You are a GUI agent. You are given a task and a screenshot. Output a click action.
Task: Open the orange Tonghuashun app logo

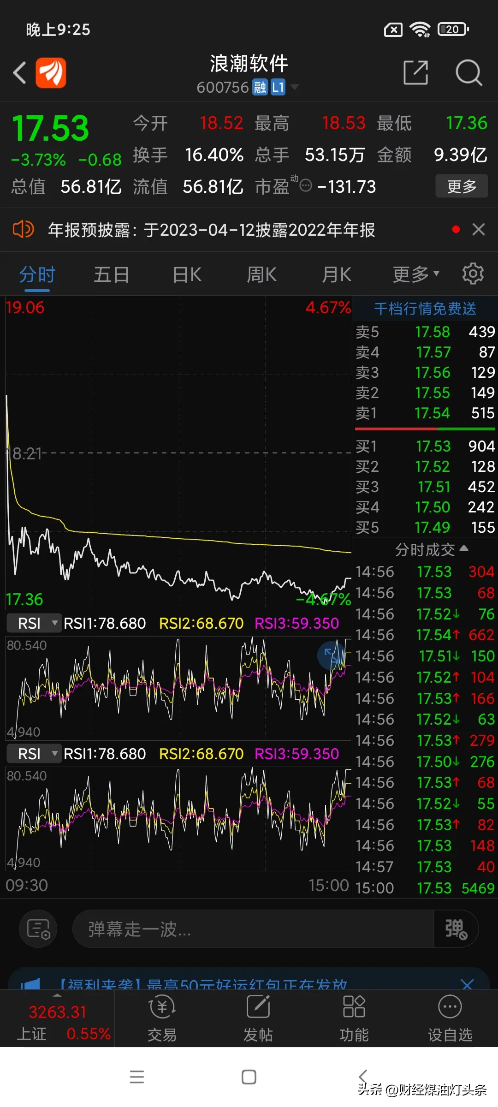(x=51, y=73)
